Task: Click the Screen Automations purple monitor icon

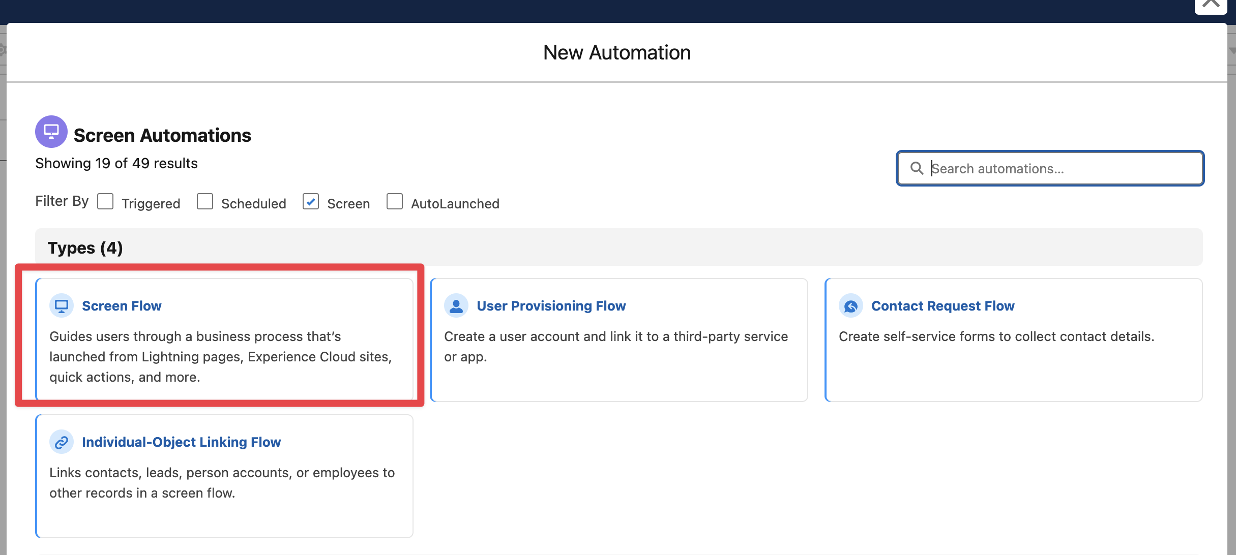Action: click(51, 132)
